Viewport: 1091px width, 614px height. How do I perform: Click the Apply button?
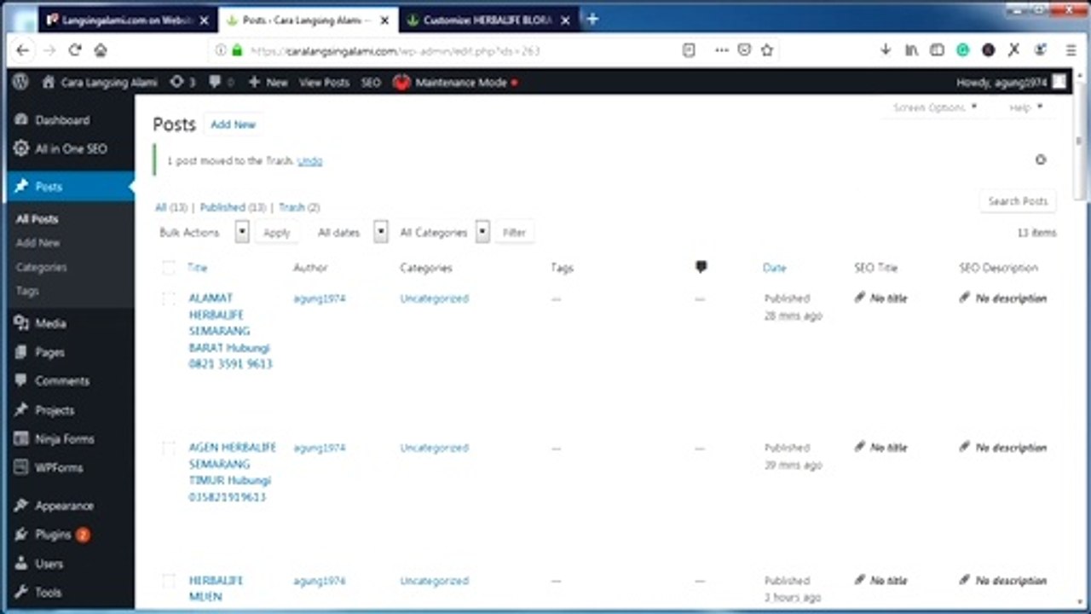coord(276,232)
